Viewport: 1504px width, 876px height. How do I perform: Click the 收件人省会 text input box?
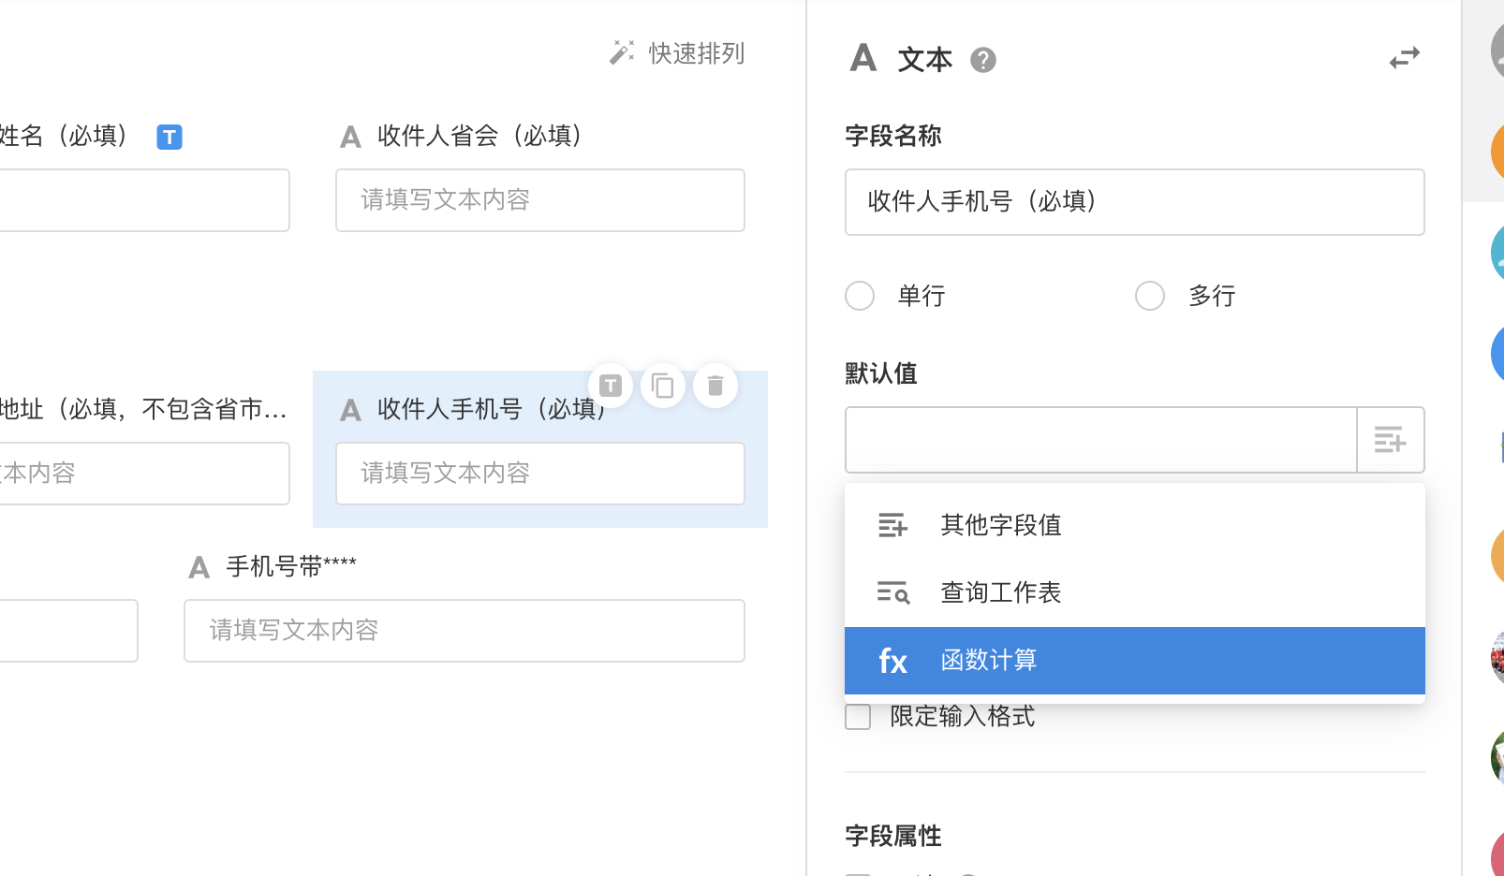(x=540, y=200)
